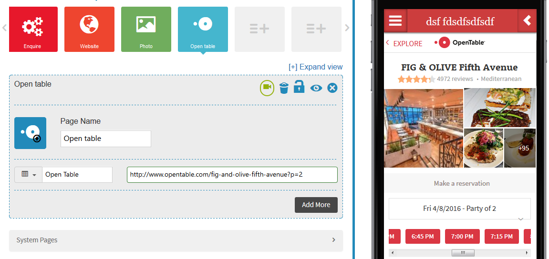Edit the Open Table label field
This screenshot has height=259, width=549.
tap(77, 174)
